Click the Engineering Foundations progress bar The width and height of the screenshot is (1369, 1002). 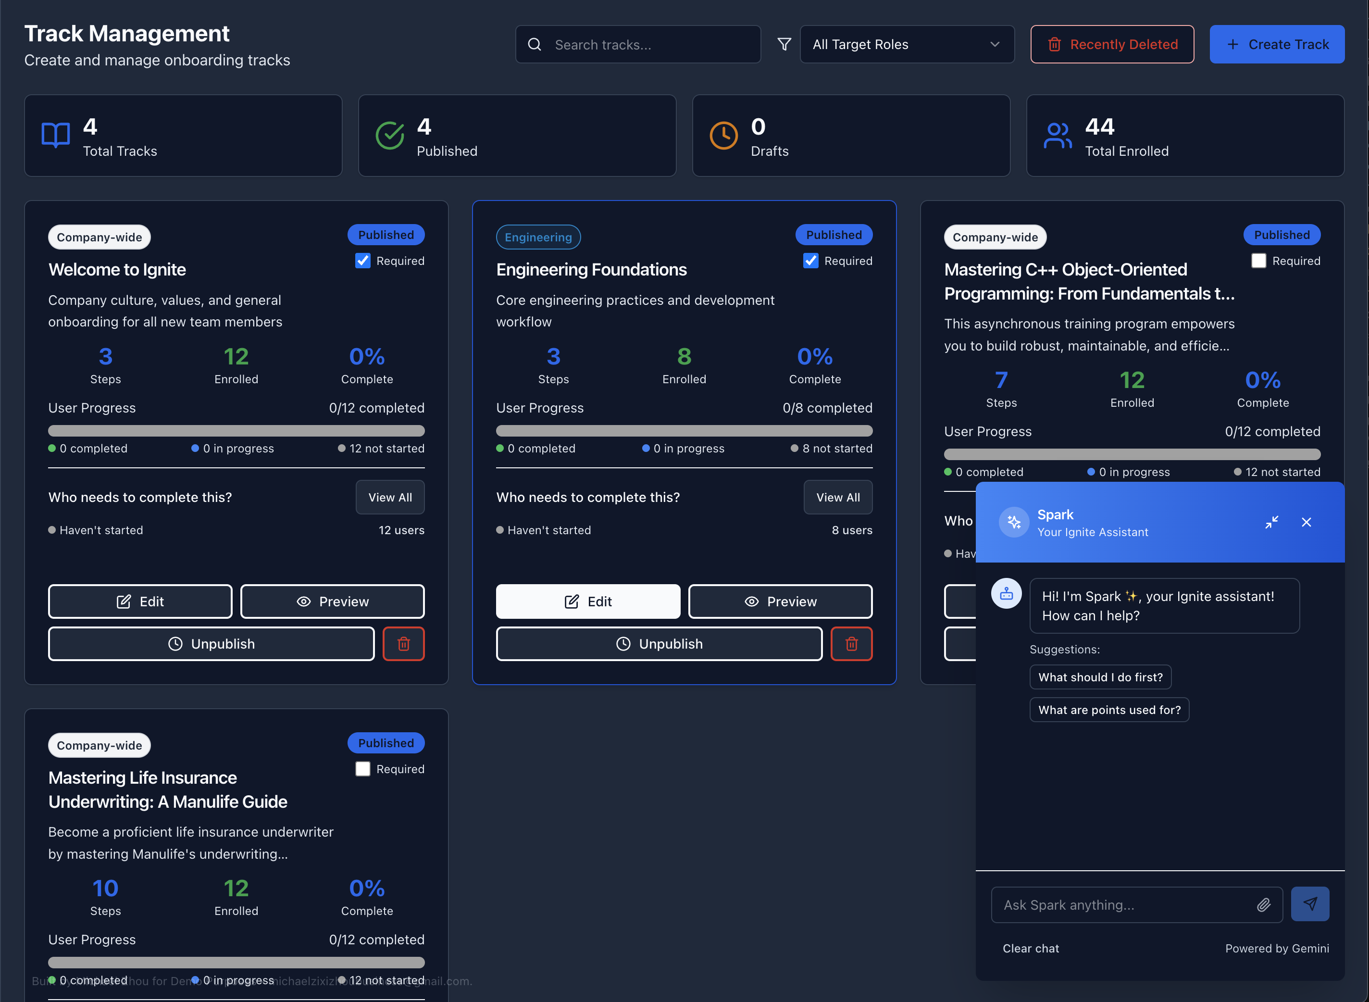tap(684, 430)
